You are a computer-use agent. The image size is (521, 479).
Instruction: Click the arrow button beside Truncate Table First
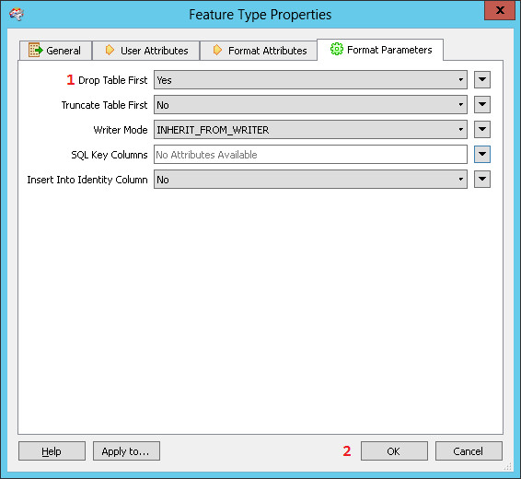tap(482, 105)
